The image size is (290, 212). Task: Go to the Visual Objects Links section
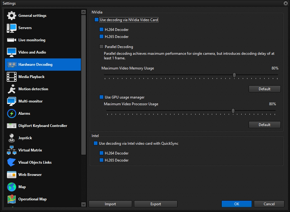[x=43, y=162]
